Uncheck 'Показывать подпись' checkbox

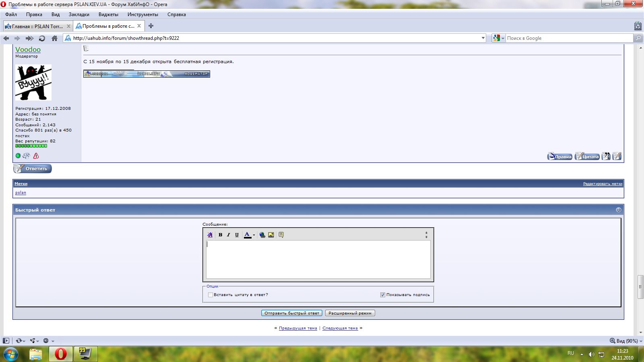click(382, 295)
